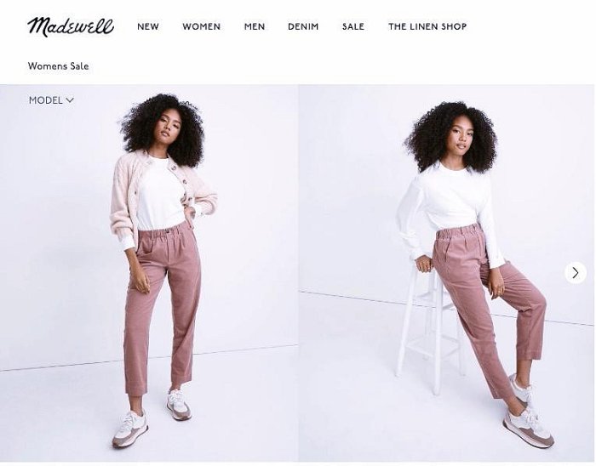Open the MODEL selector label
Viewport: 596px width, 466px height.
[46, 100]
